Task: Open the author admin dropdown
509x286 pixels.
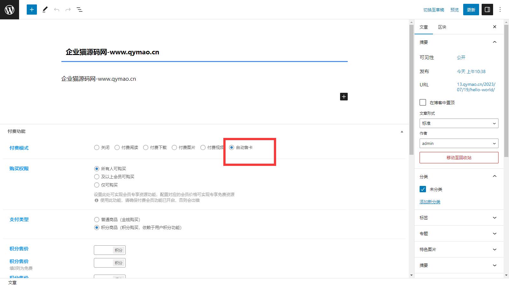Action: point(459,143)
